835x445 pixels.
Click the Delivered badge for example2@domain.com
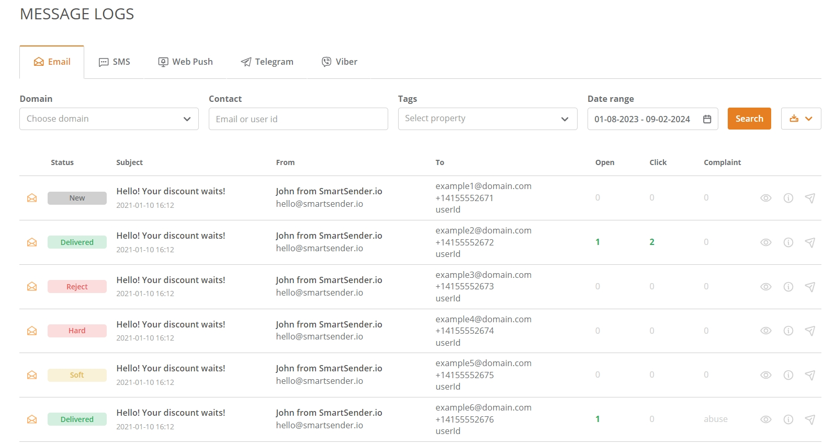(77, 242)
